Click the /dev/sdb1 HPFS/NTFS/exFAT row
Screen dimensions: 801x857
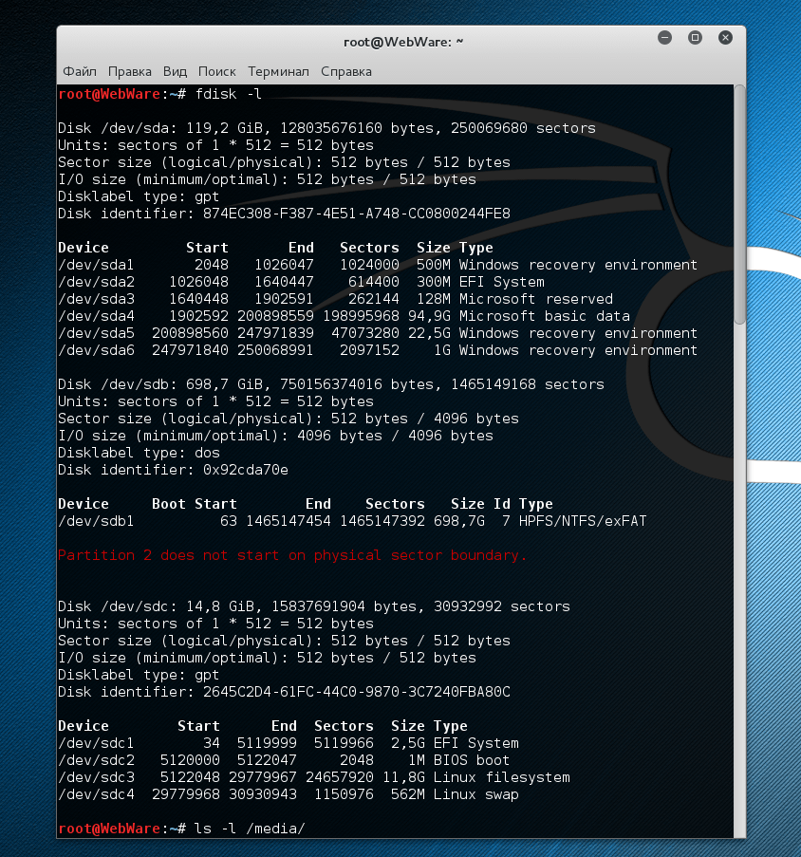[x=352, y=521]
